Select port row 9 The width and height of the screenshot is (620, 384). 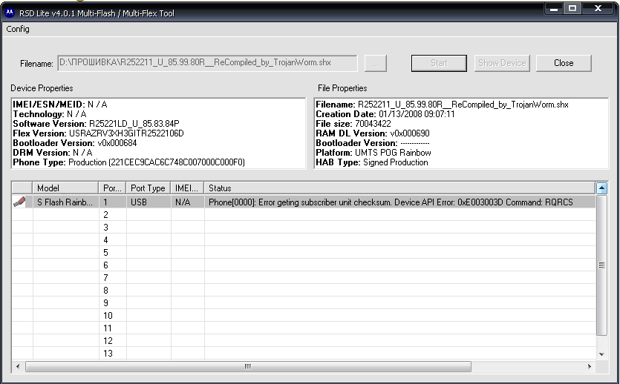(303, 303)
